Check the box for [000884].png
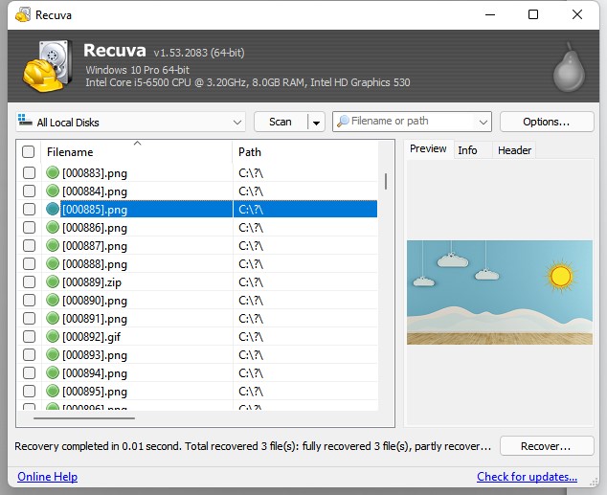Screen dimensions: 607x495 pos(29,191)
